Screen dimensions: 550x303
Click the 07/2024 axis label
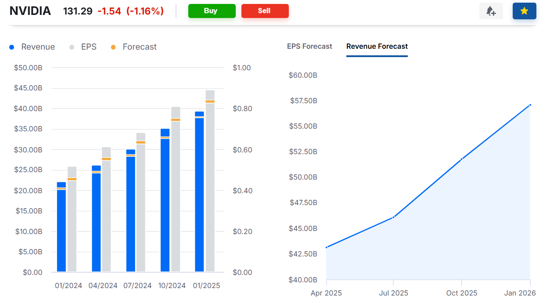coord(137,285)
